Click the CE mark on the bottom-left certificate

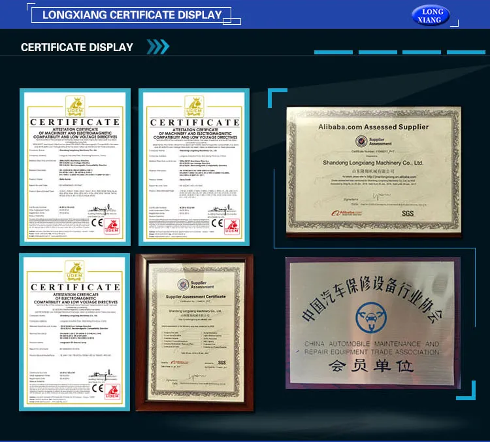97,388
